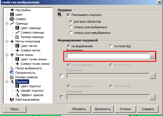Select the Цвет точек линии tree item
Viewport: 163px width, 116px height.
point(34,59)
